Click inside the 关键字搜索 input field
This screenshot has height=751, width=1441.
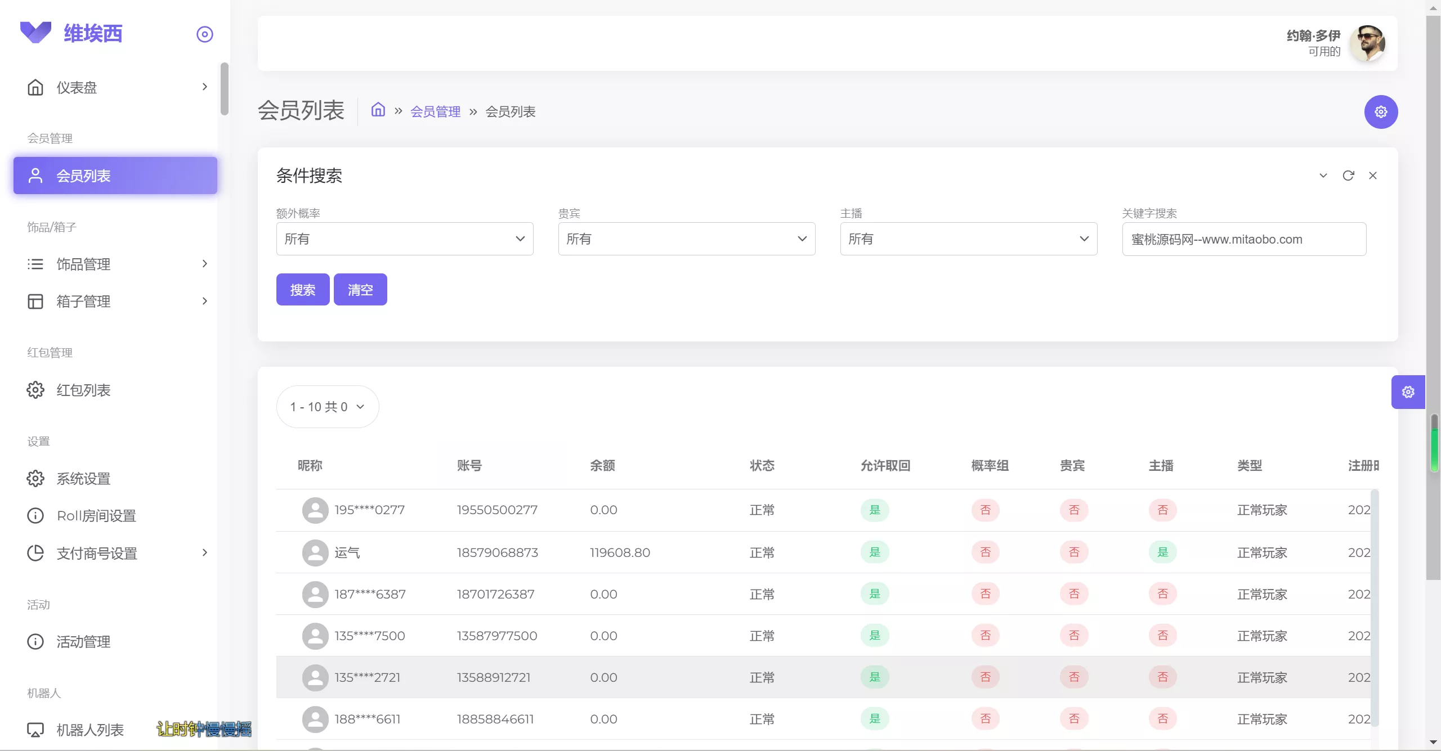(x=1243, y=239)
